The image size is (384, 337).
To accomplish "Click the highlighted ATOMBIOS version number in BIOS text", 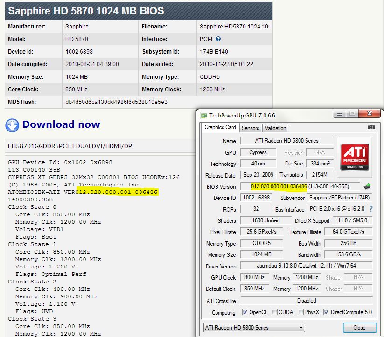I will click(117, 192).
